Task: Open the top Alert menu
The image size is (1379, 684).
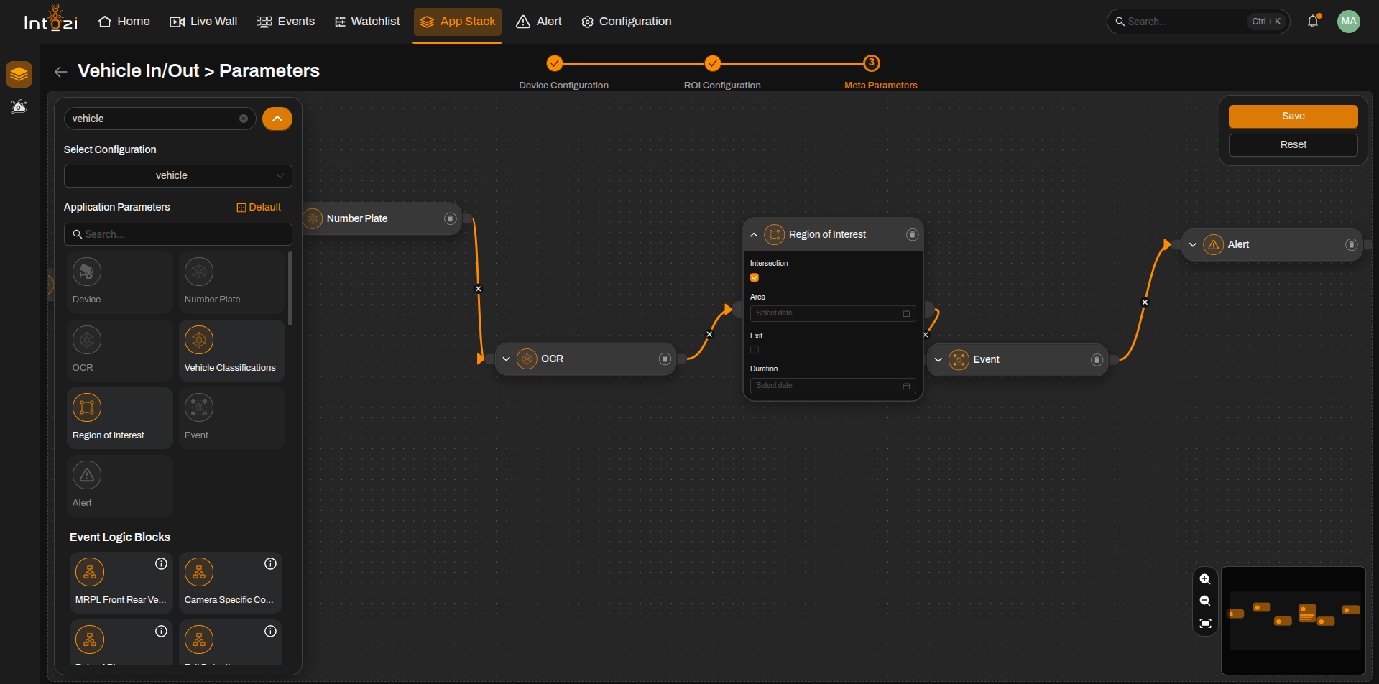Action: tap(539, 22)
